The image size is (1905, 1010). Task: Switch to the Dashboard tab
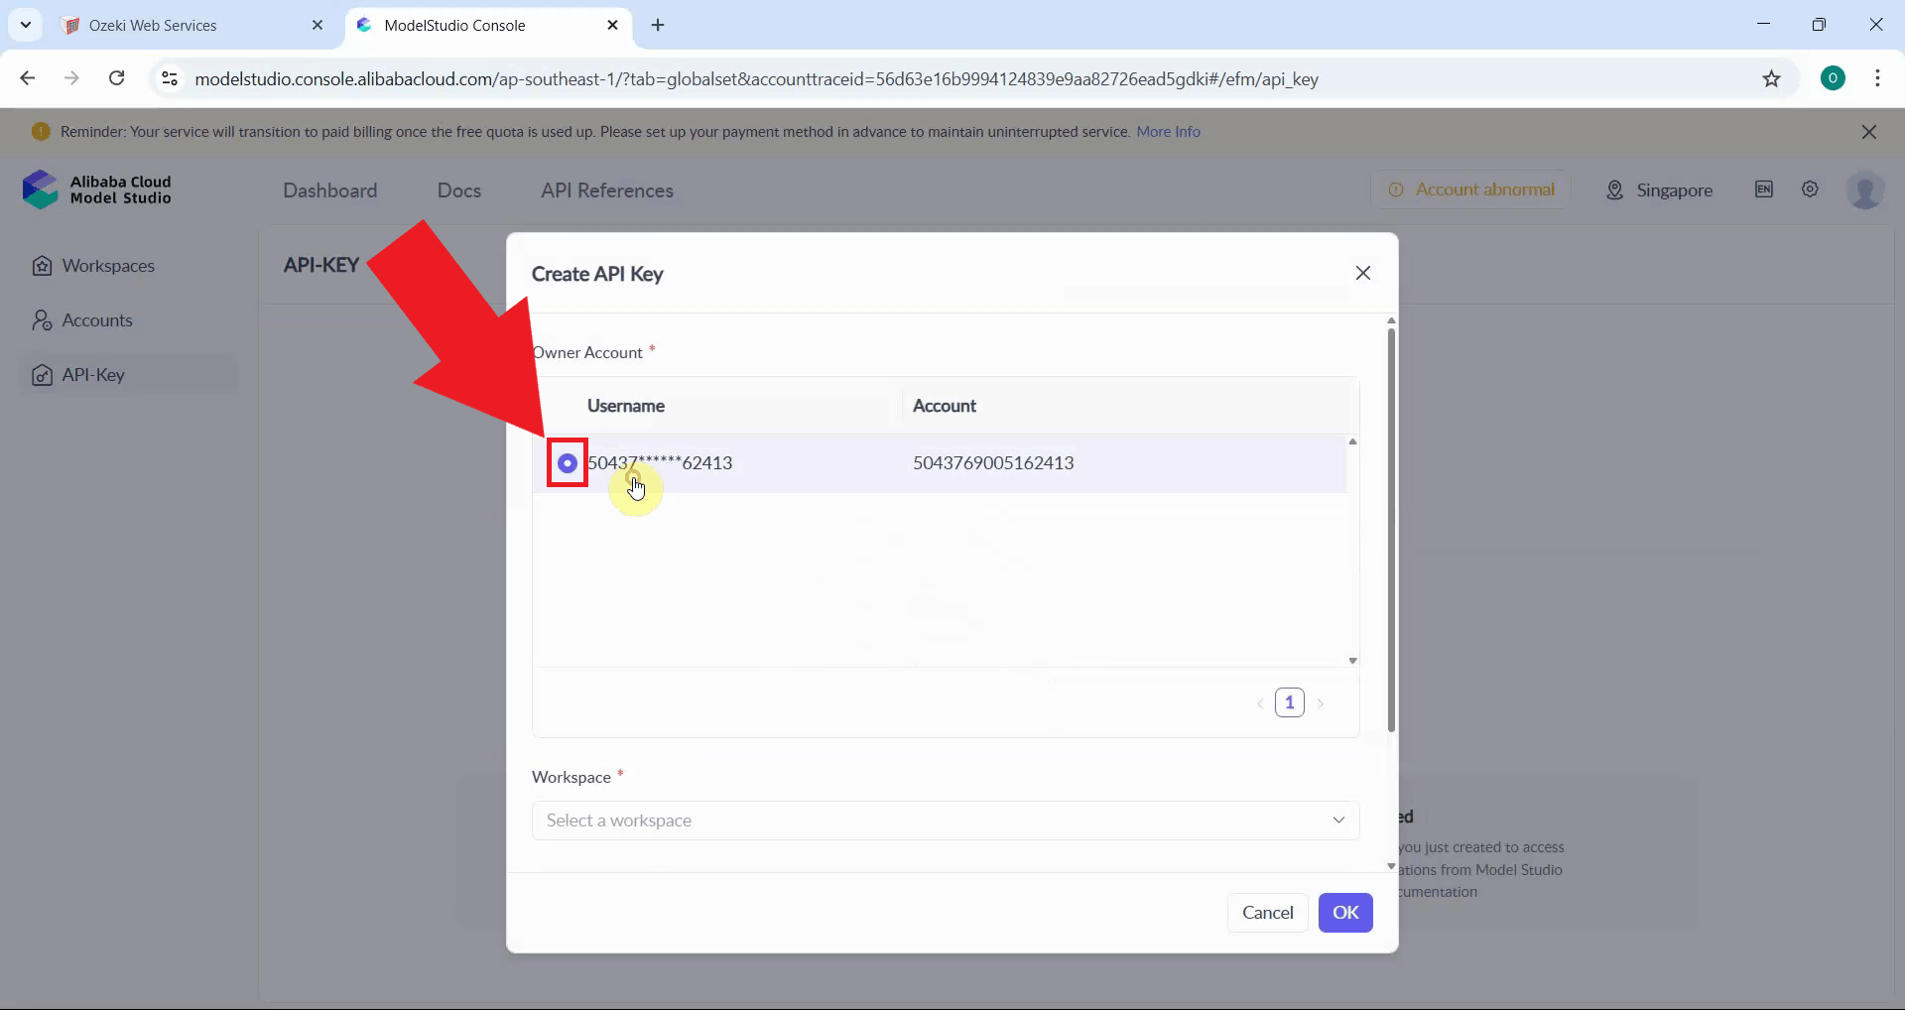tap(329, 190)
